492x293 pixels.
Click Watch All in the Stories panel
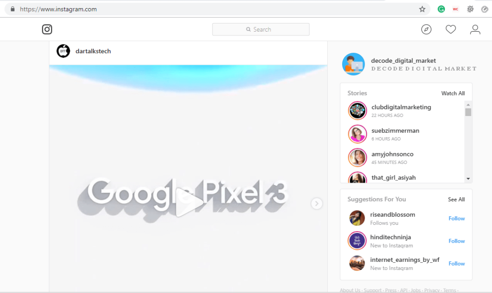[x=453, y=93]
